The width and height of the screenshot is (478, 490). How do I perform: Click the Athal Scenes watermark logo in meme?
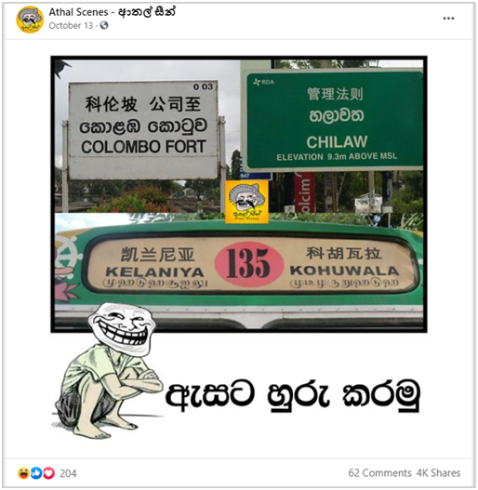point(246,202)
